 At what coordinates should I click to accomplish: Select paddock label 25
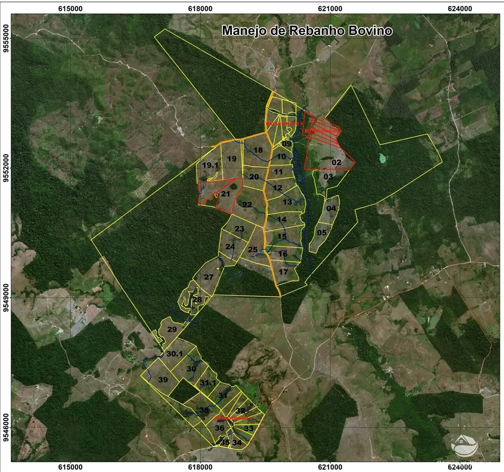coord(253,250)
